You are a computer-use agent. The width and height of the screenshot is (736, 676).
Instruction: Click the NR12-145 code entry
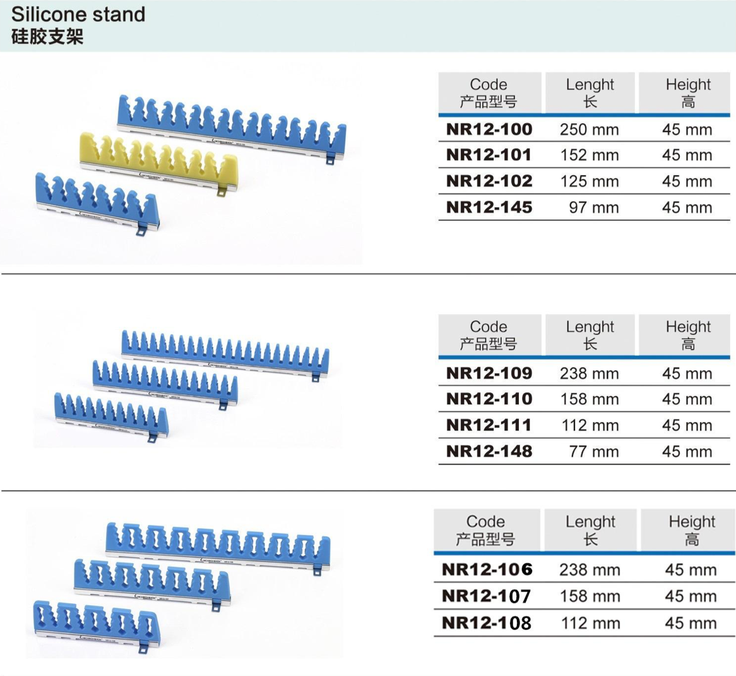[x=489, y=207]
